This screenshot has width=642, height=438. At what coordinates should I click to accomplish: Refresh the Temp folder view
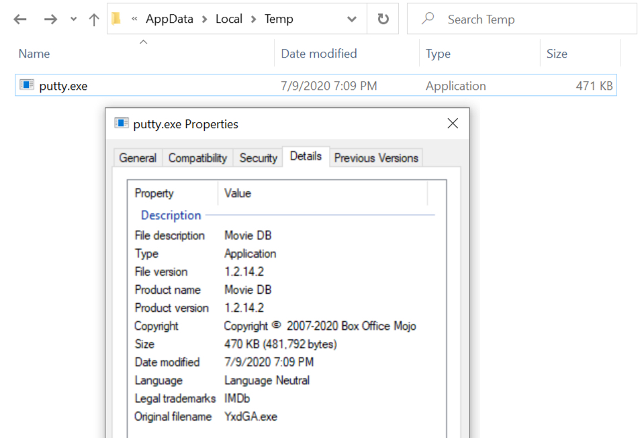(383, 19)
